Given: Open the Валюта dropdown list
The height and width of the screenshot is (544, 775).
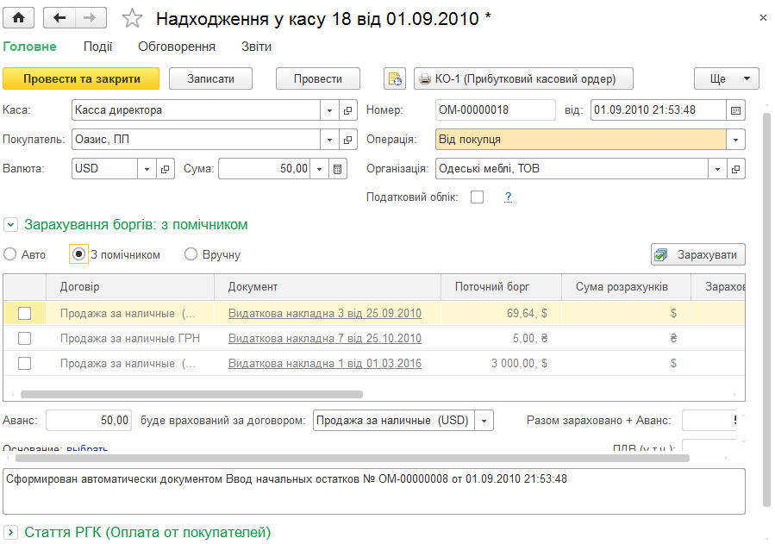Looking at the screenshot, I should [147, 169].
